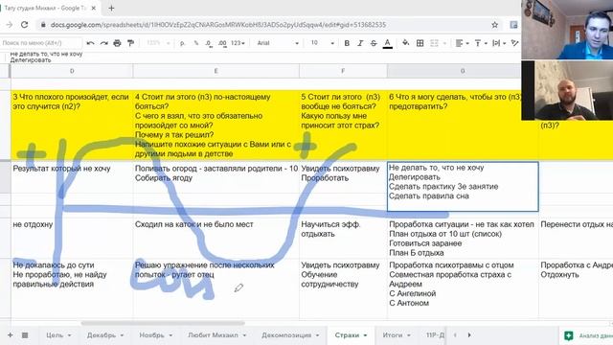
Task: Click the browser address bar URL
Action: coord(218,25)
